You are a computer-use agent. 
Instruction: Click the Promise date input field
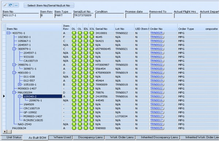[x=137, y=16]
